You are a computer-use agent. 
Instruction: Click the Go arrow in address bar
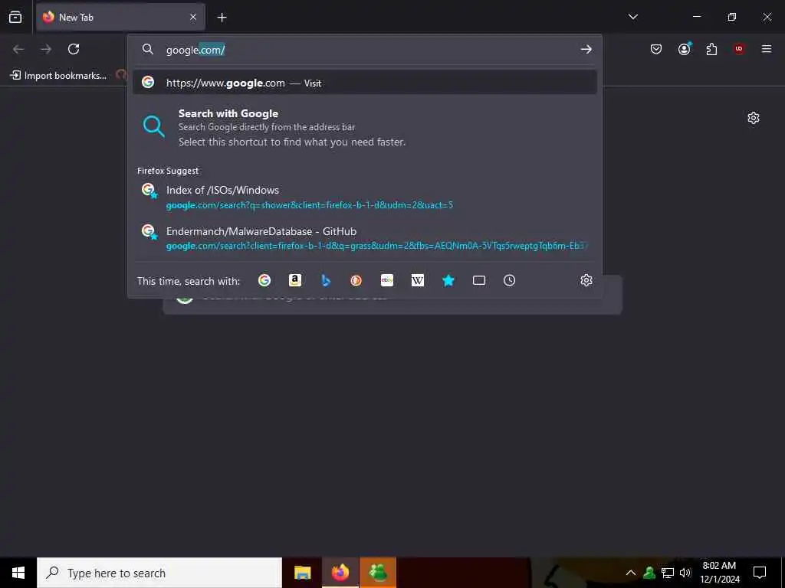pos(586,50)
